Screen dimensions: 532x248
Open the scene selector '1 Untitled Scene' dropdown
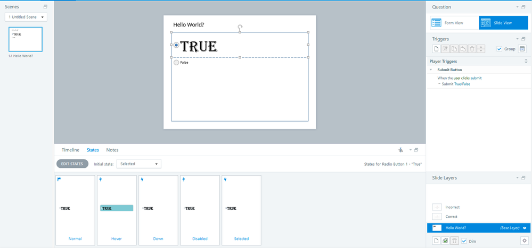[26, 17]
